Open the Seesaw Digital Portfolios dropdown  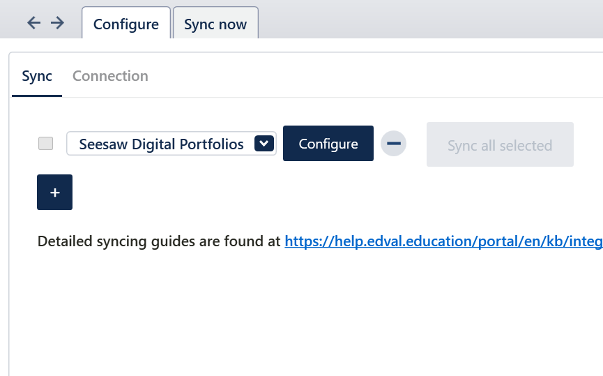(x=263, y=144)
